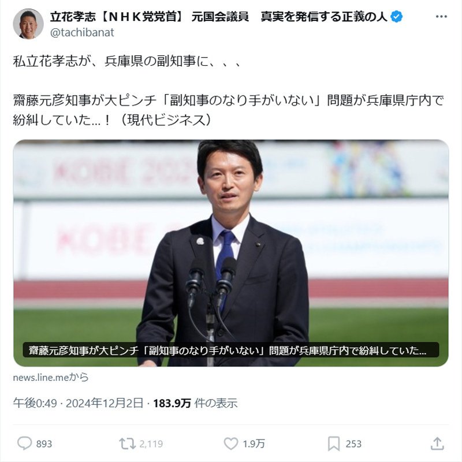Click the 893 replies count
Viewport: 462px width, 462px height.
pyautogui.click(x=44, y=444)
